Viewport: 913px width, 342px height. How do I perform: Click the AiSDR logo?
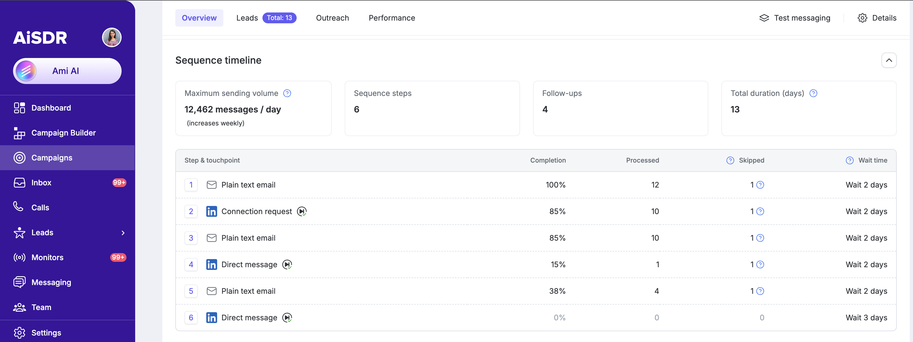pyautogui.click(x=40, y=37)
